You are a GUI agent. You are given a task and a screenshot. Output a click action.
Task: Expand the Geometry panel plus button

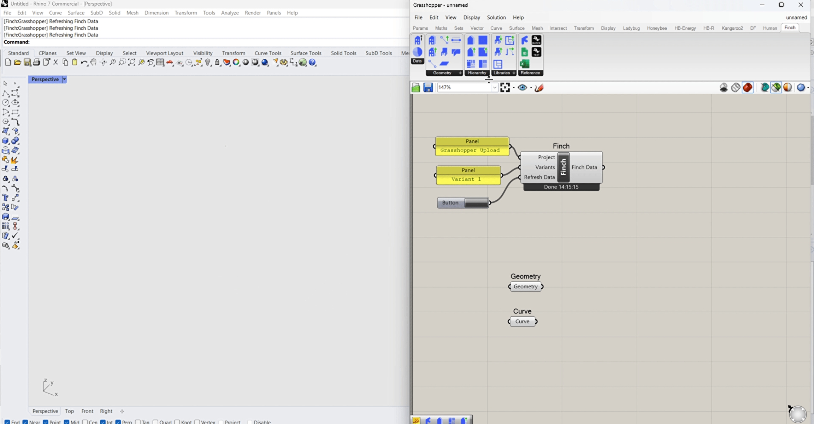tap(460, 73)
